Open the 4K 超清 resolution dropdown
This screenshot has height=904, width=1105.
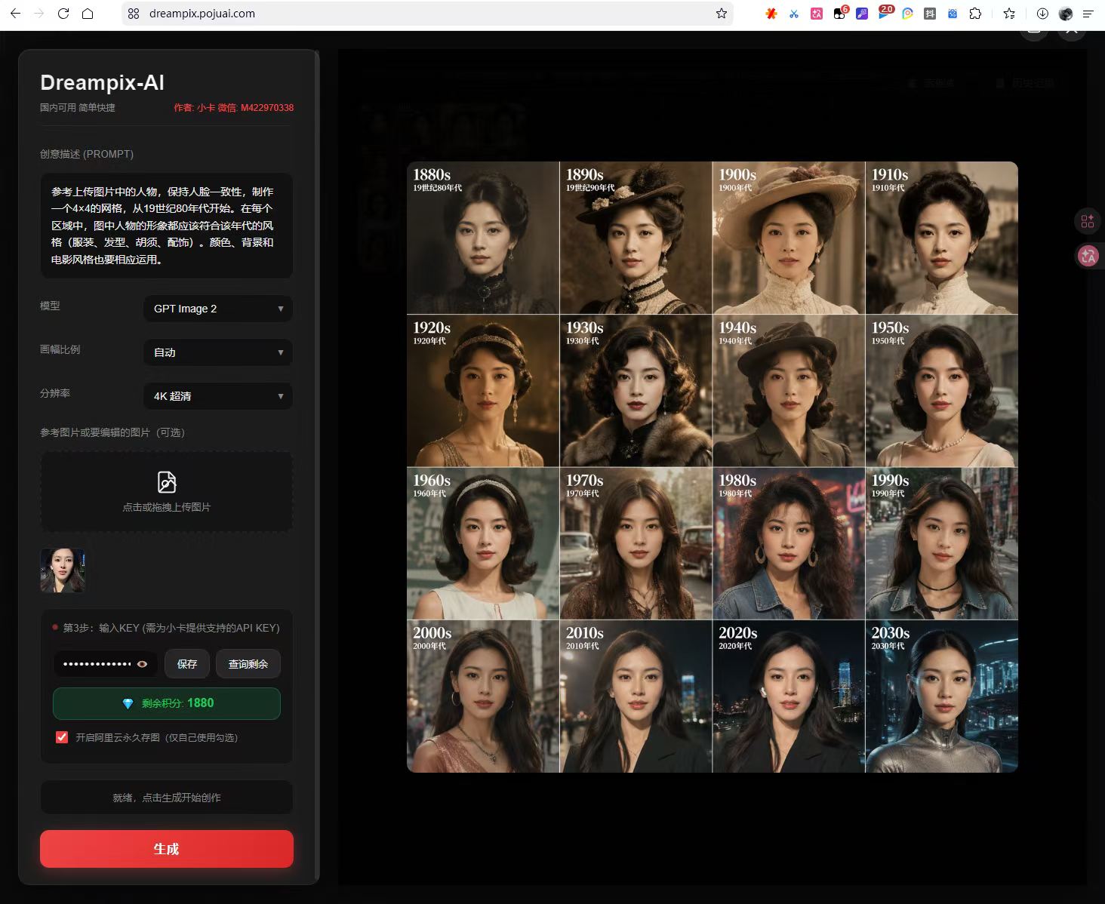(x=218, y=396)
